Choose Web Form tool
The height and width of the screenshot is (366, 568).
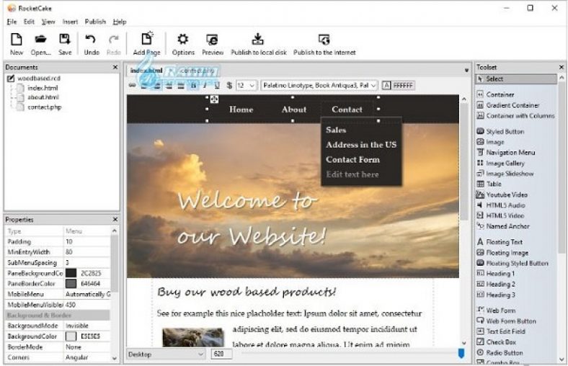[496, 311]
